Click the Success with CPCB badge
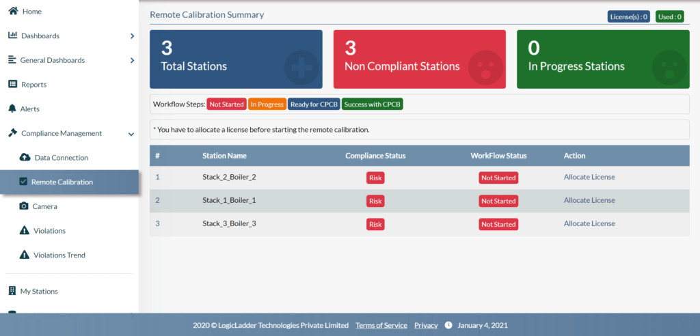700x336 pixels. pyautogui.click(x=373, y=104)
